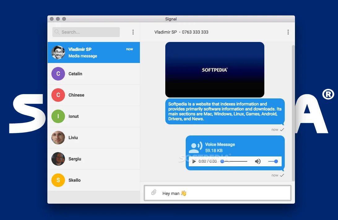This screenshot has height=220, width=338.
Task: Click the header contact name Vladimir SP
Action: (166, 32)
